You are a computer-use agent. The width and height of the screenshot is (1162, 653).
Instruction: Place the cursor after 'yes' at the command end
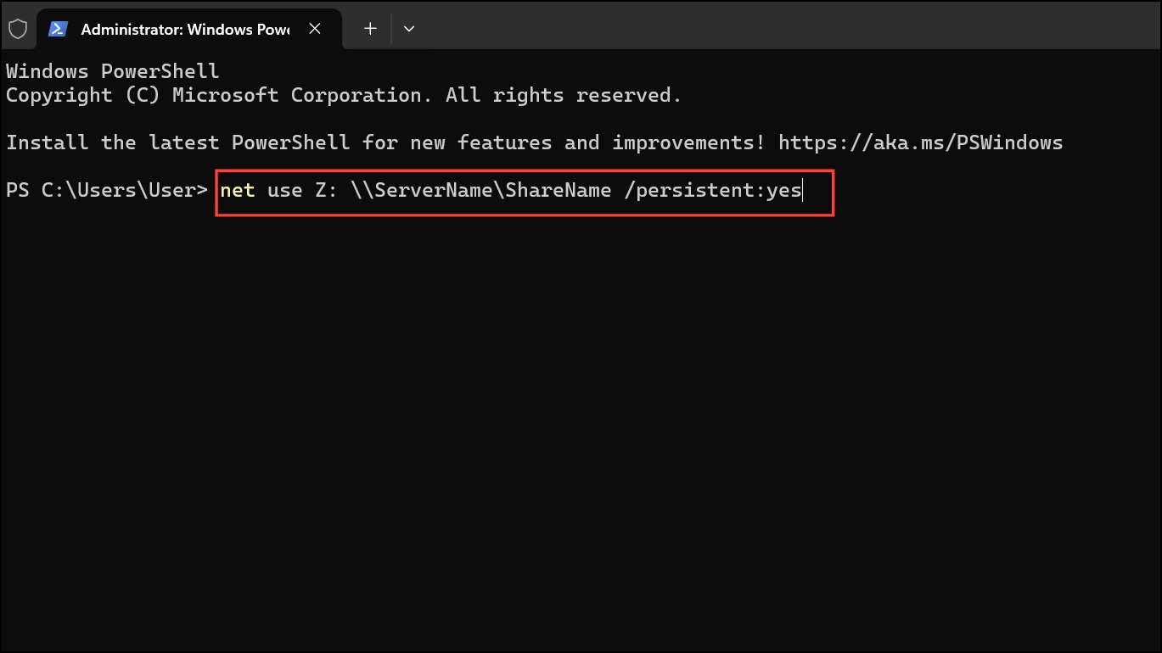[x=803, y=191]
